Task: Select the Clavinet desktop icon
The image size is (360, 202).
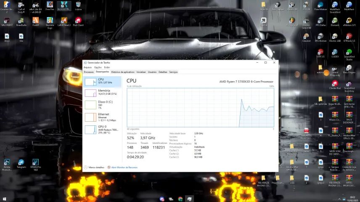Action: click(x=306, y=38)
